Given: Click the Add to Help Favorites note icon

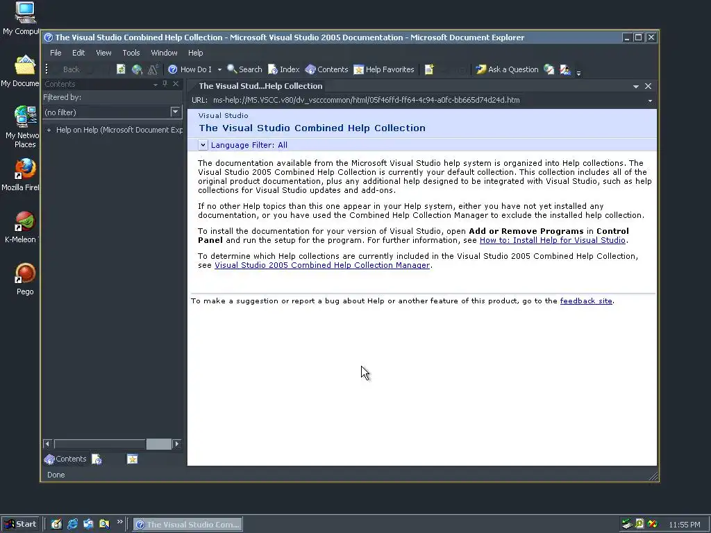Looking at the screenshot, I should [429, 69].
